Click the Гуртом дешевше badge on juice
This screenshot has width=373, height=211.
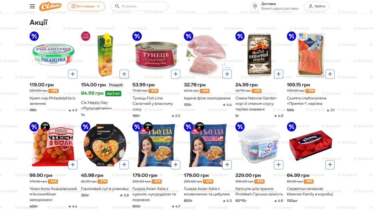point(86,36)
